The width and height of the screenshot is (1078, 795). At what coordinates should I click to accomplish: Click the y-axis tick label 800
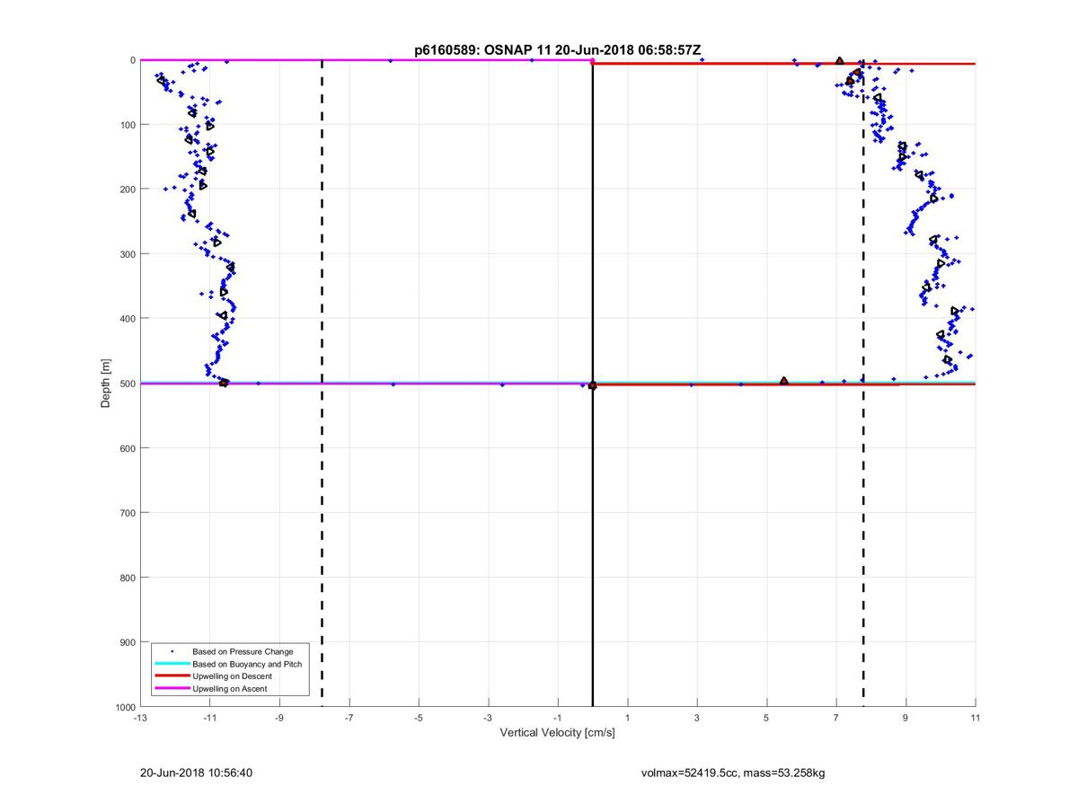point(128,578)
